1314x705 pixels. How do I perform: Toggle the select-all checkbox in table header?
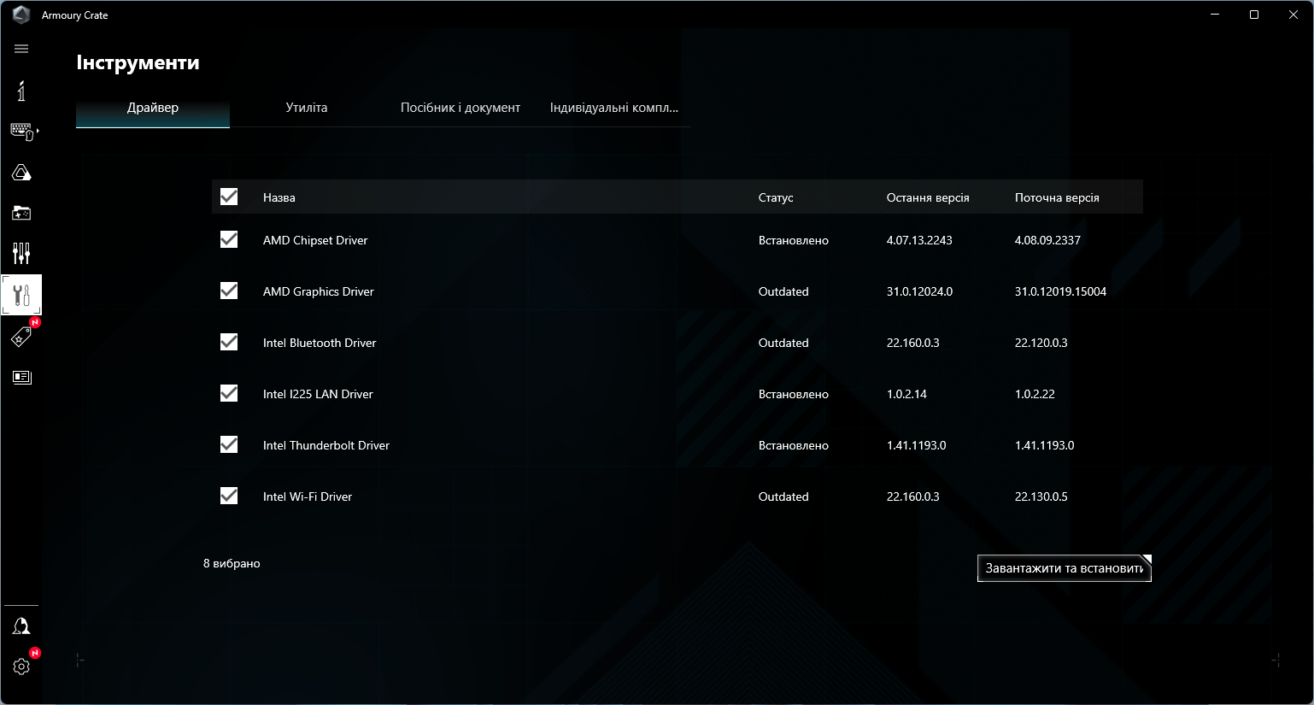click(229, 197)
